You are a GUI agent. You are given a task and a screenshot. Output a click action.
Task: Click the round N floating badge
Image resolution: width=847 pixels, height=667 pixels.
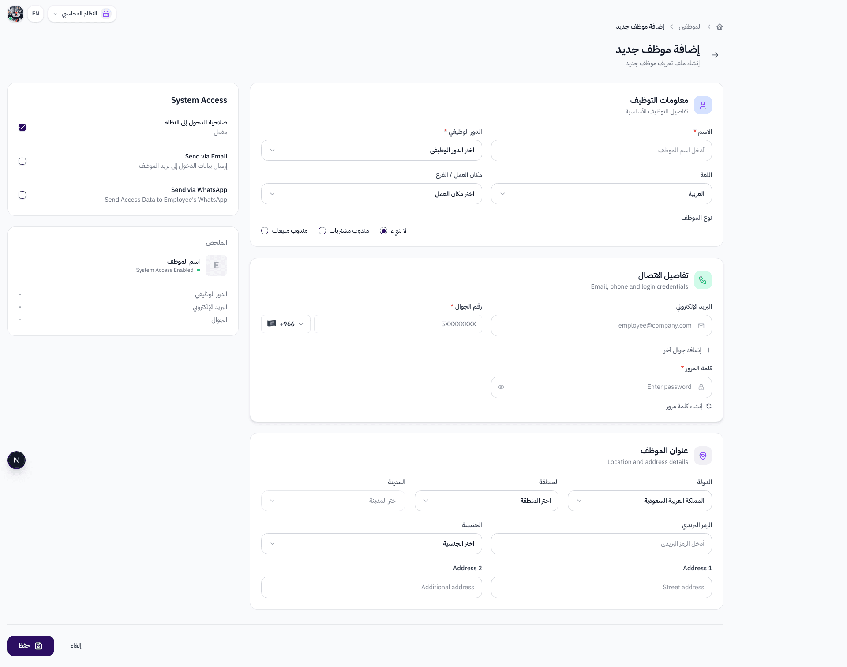[x=17, y=460]
